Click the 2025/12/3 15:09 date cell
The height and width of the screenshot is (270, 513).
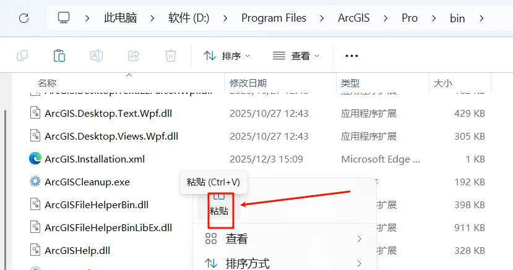coord(266,159)
